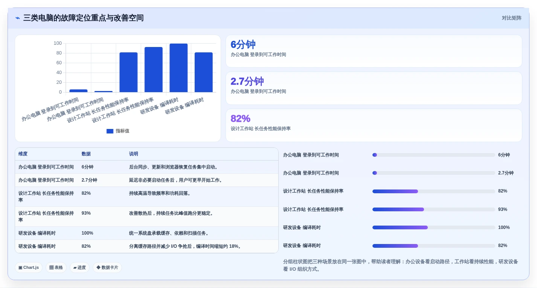This screenshot has width=537, height=288.
Task: Open the 82% 设计工作站 stat card
Action: pyautogui.click(x=374, y=125)
